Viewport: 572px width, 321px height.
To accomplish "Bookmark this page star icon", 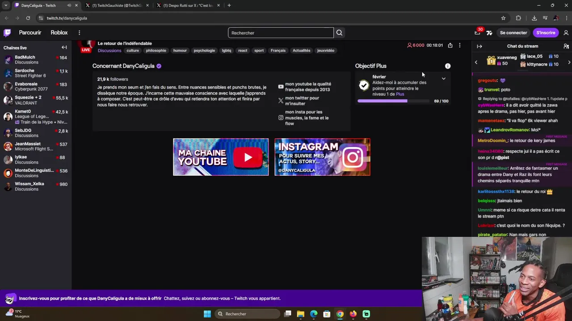I will (503, 18).
